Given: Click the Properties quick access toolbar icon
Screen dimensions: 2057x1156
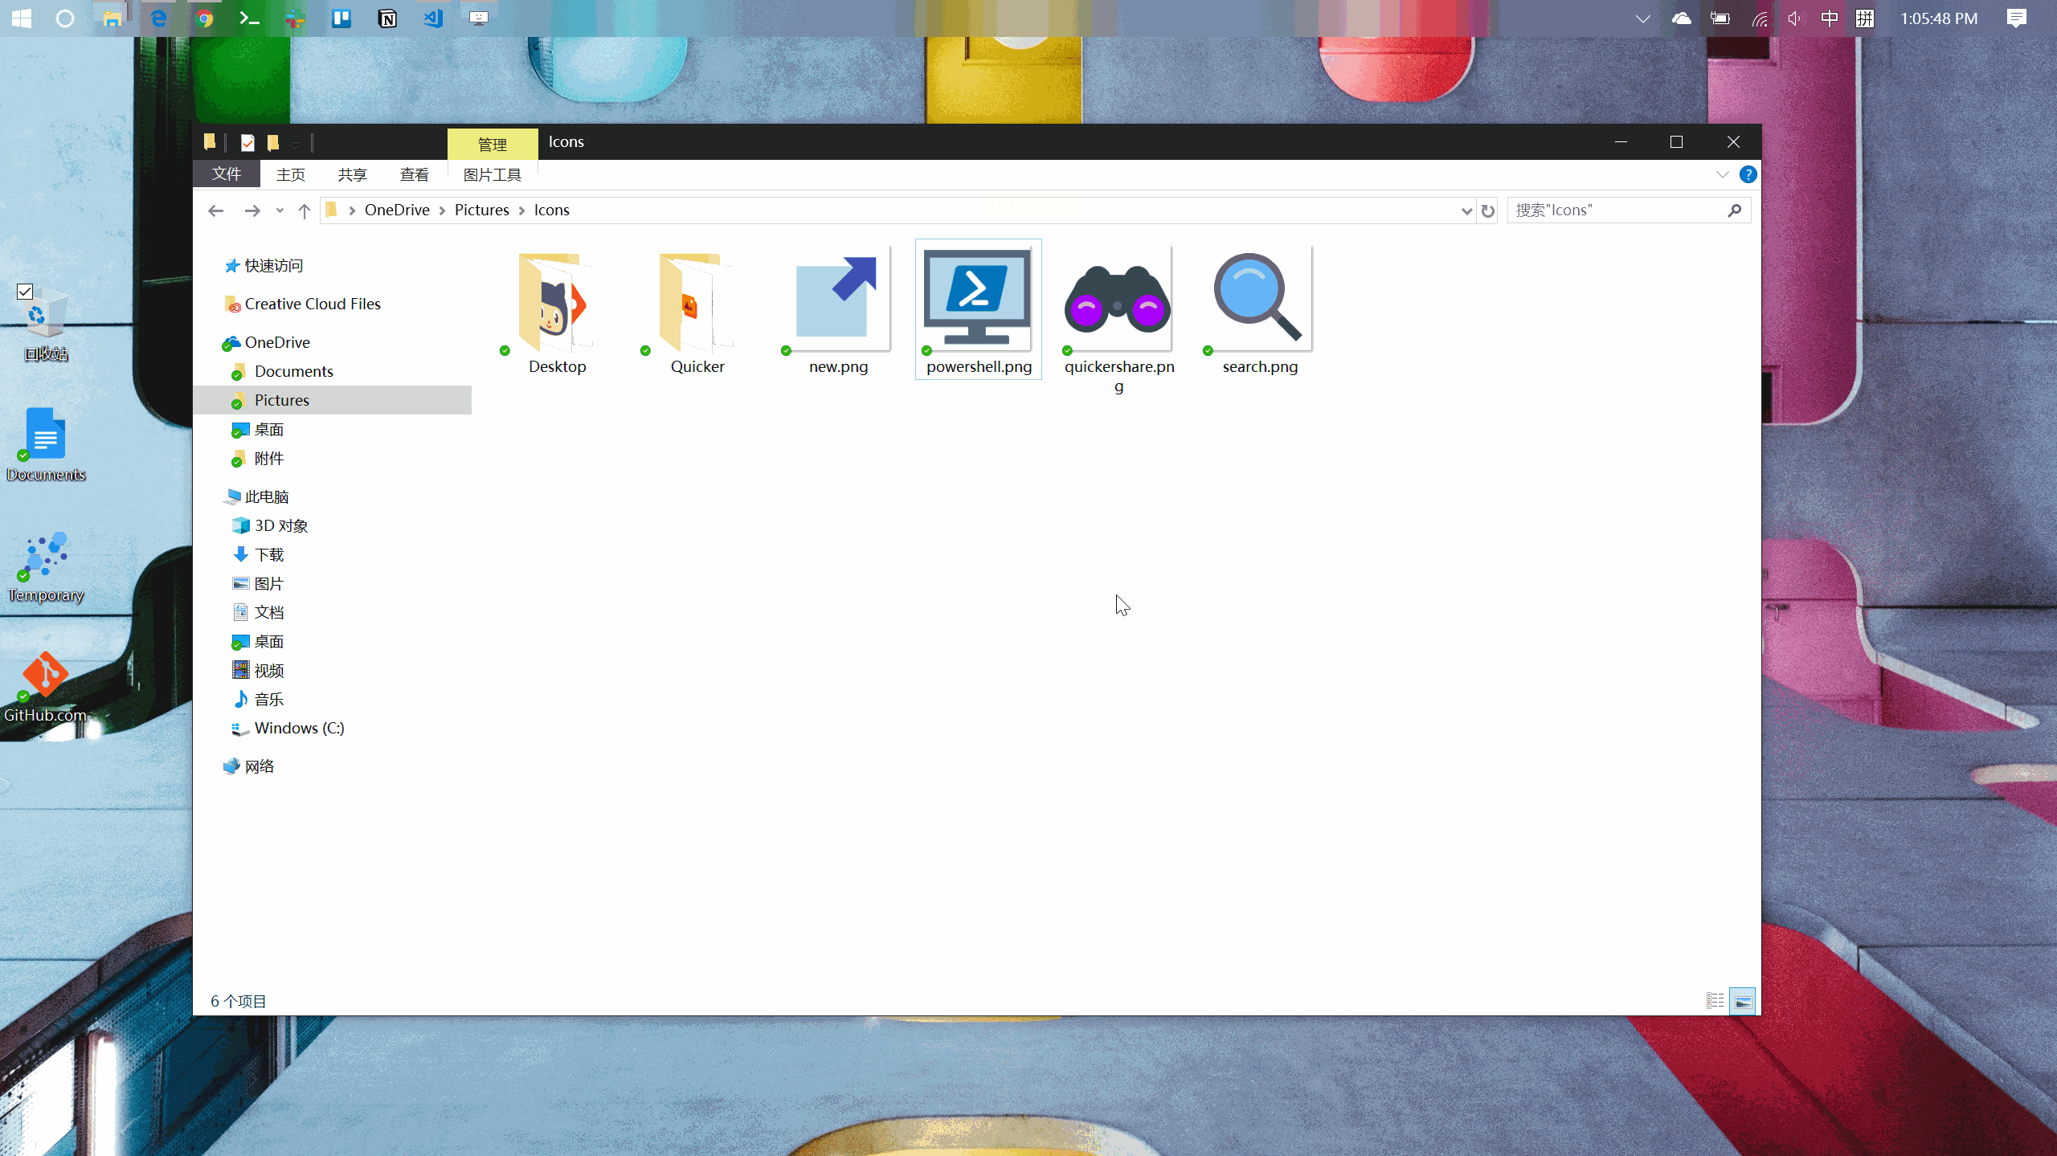Looking at the screenshot, I should coord(247,143).
